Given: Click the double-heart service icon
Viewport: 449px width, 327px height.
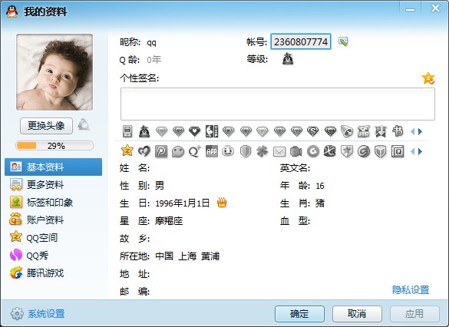Looking at the screenshot, I should tap(144, 151).
